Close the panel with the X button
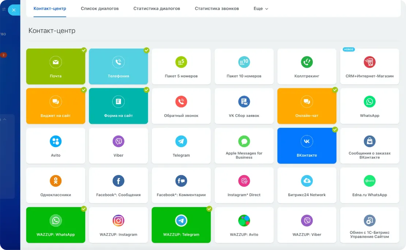This screenshot has width=406, height=250. (x=14, y=10)
